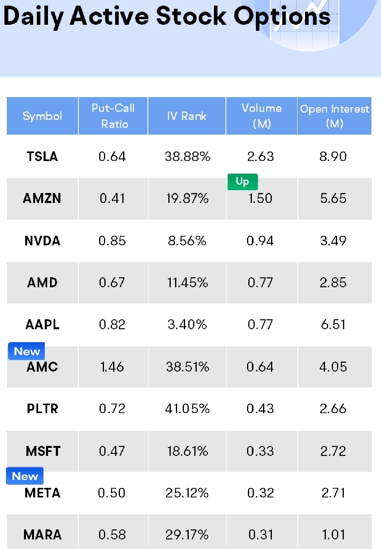Viewport: 381px width, 549px height.
Task: Select the AMZN ticker symbol
Action: [x=42, y=198]
